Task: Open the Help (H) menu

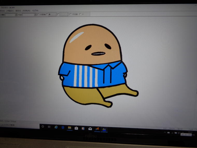Action: click(x=35, y=11)
